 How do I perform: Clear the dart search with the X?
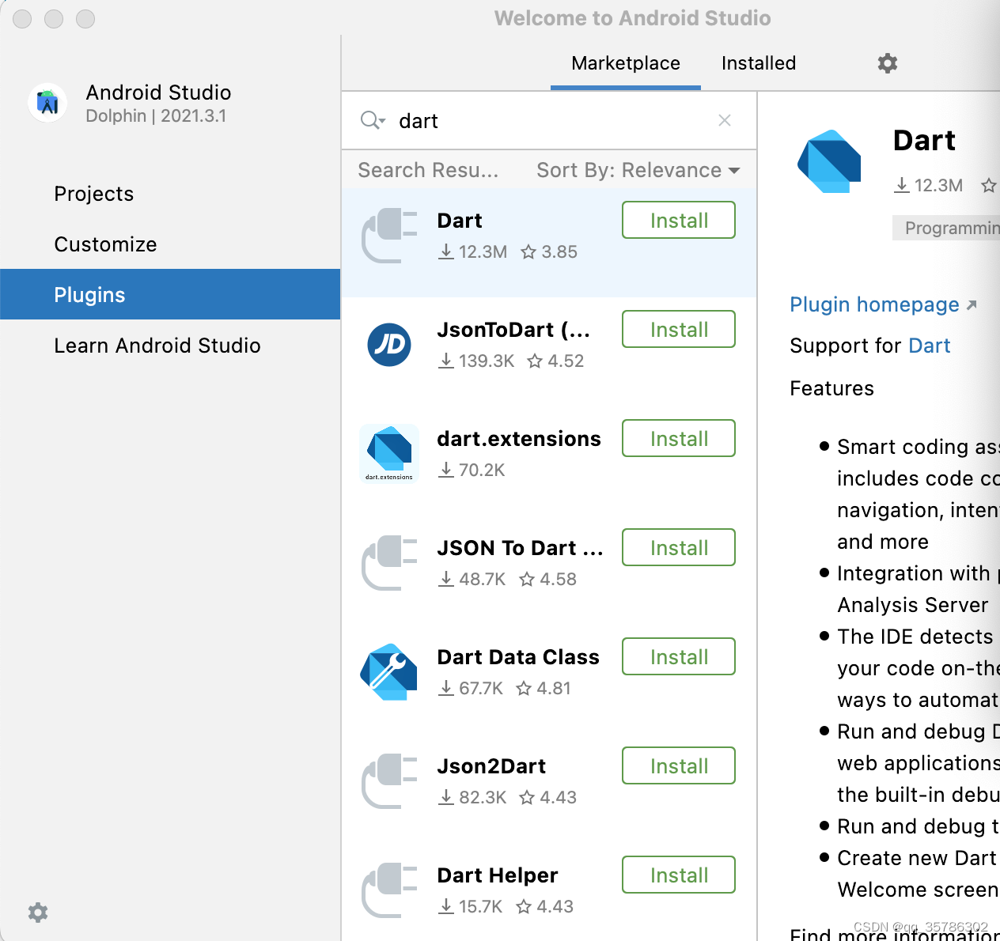(724, 120)
